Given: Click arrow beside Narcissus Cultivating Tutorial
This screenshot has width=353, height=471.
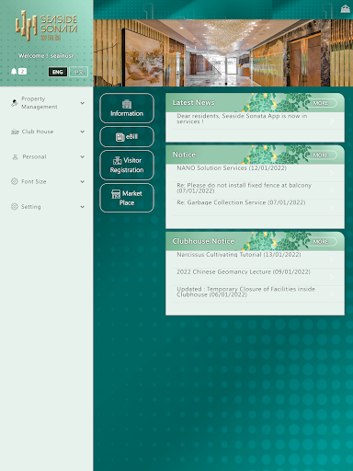Looking at the screenshot, I should 332,260.
